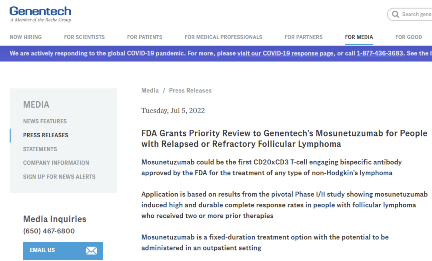View Company Information sidebar link
This screenshot has height=261, width=432.
[x=56, y=163]
